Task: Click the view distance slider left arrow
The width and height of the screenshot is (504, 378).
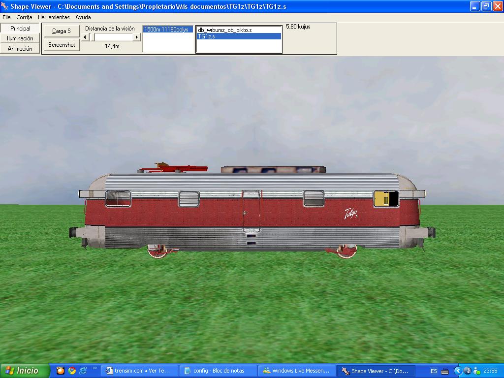Action: pyautogui.click(x=85, y=37)
